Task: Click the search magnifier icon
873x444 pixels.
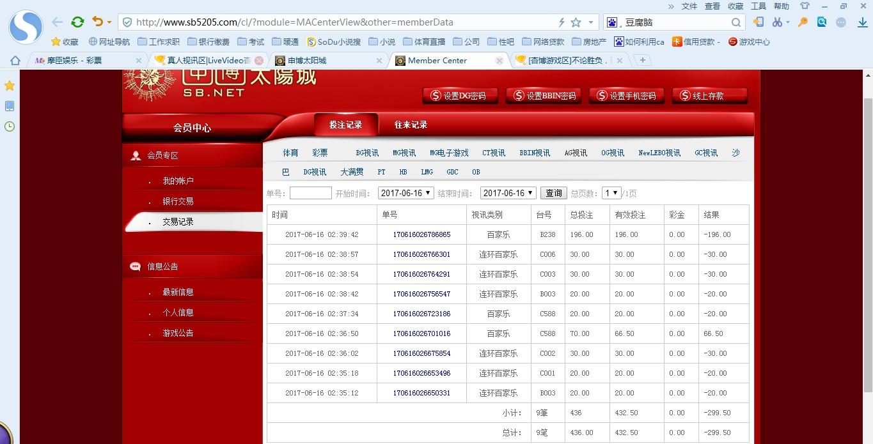Action: coord(736,22)
